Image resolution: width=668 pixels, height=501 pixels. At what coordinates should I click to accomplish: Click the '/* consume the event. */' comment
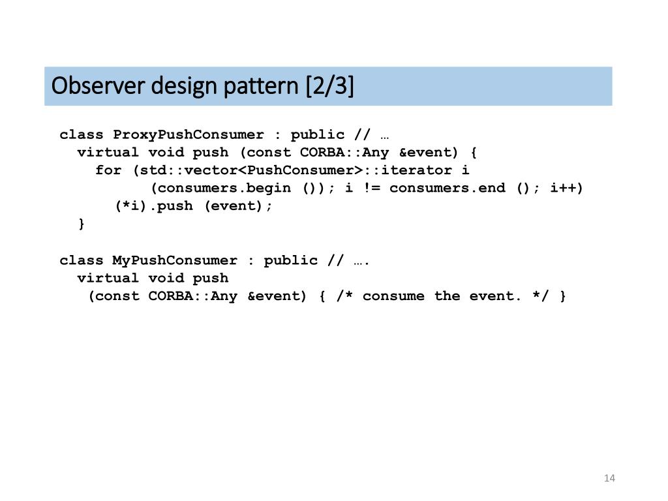[x=442, y=296]
